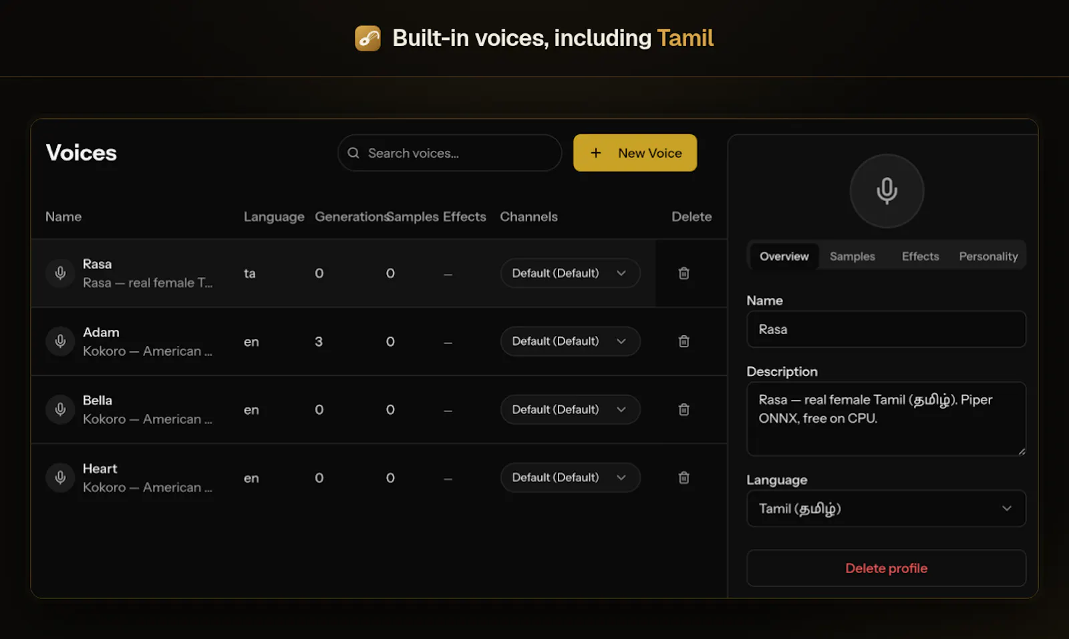Open Channels dropdown for Bella

click(570, 409)
